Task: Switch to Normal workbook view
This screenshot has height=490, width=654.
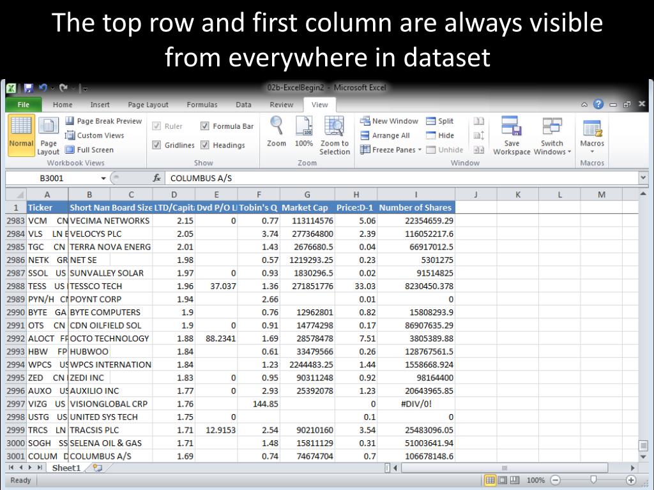Action: (x=21, y=135)
